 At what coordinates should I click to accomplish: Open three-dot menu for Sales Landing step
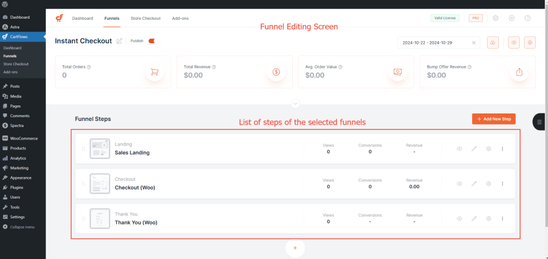pyautogui.click(x=503, y=149)
